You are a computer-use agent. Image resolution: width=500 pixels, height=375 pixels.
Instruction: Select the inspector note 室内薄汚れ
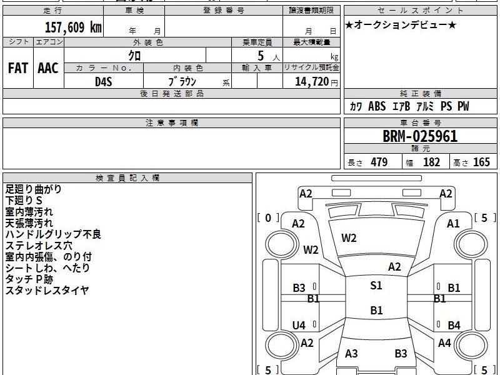(29, 212)
